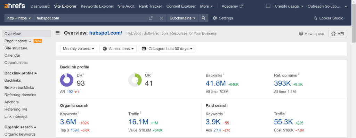Select Overview in the sidebar
The height and width of the screenshot is (138, 356).
pos(27,34)
